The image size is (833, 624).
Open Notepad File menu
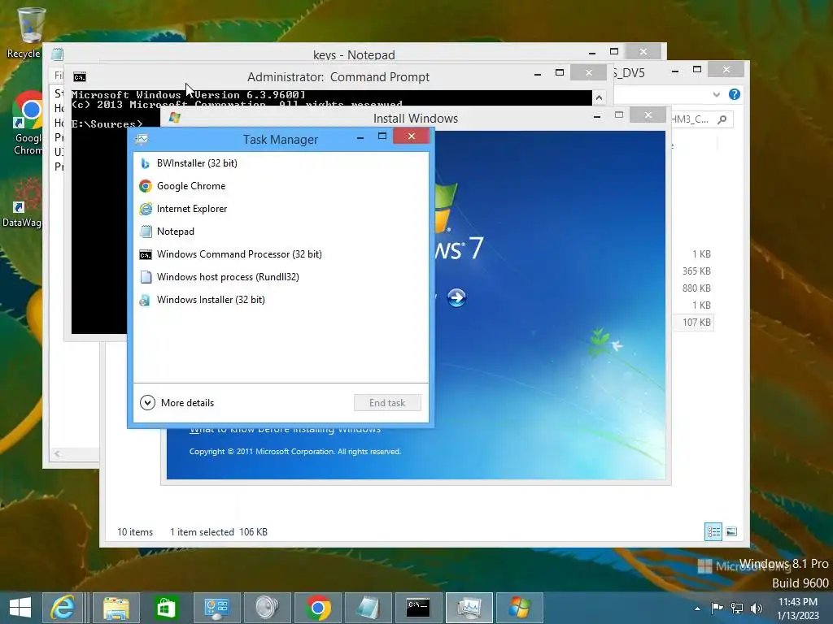[59, 76]
